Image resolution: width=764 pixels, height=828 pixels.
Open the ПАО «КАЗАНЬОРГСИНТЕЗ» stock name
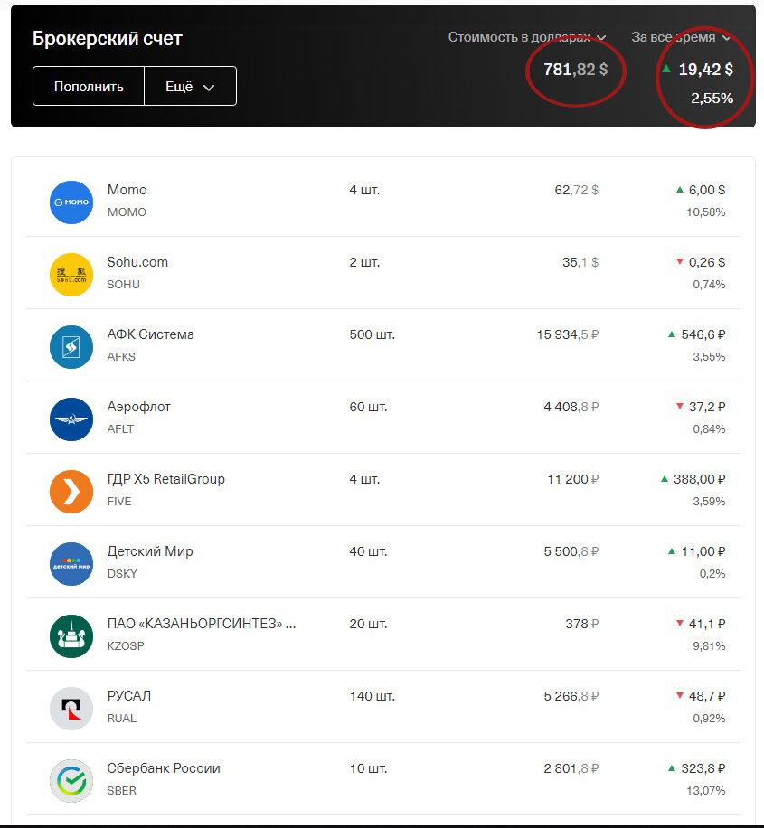202,624
